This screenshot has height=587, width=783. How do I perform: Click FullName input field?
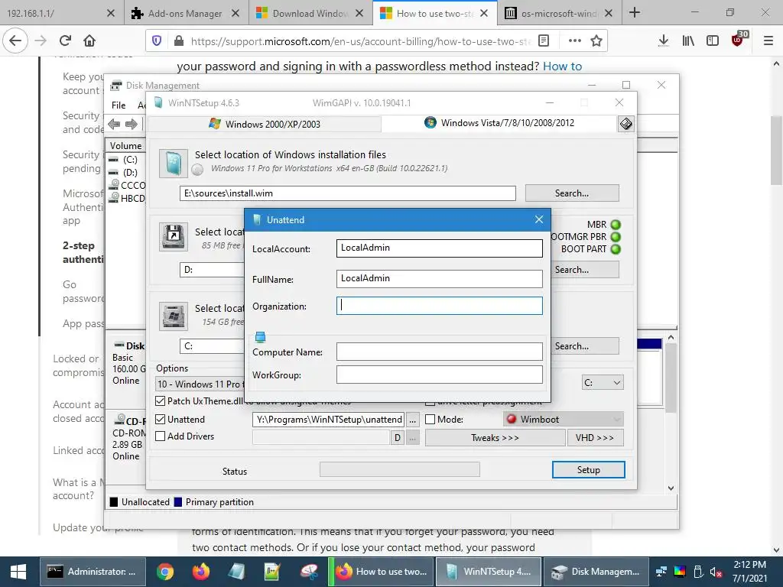coord(440,278)
